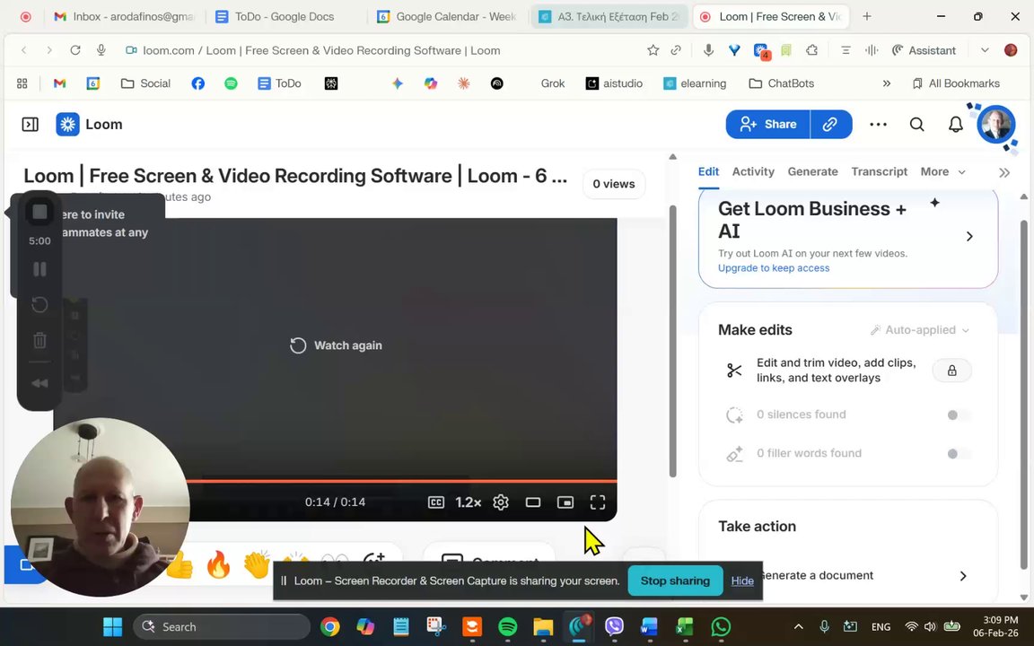Open the Edit tab
The width and height of the screenshot is (1034, 646).
(x=708, y=171)
